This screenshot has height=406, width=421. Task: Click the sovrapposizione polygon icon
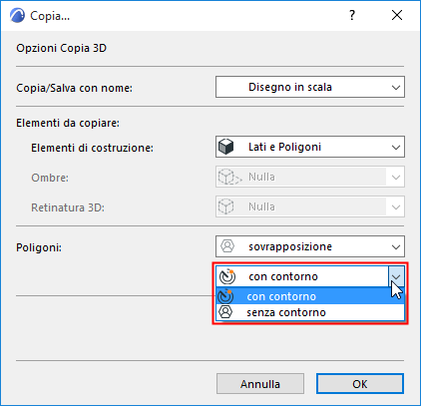click(227, 246)
